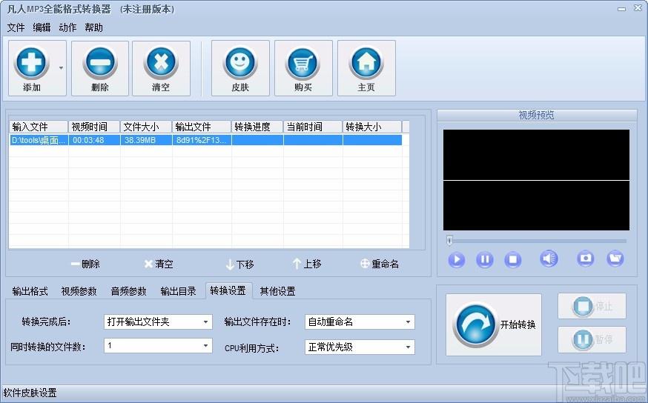Click the Clear (清空) toolbar icon
Screen dimensions: 648x403
161,62
